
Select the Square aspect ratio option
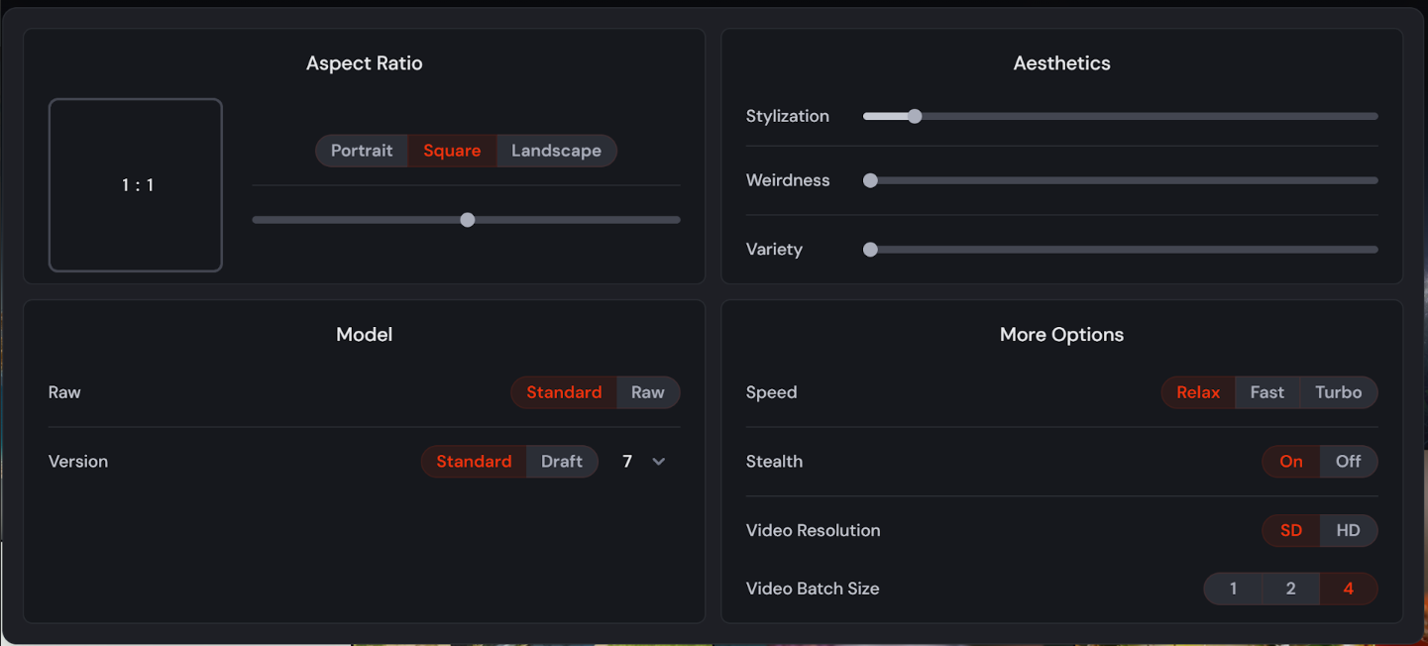tap(452, 151)
